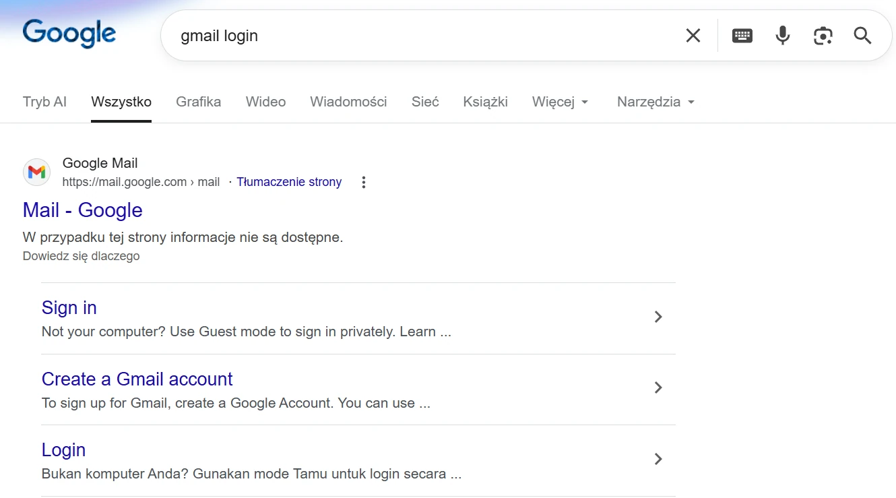This screenshot has width=896, height=498.
Task: Click inside the search input field
Action: (404, 35)
